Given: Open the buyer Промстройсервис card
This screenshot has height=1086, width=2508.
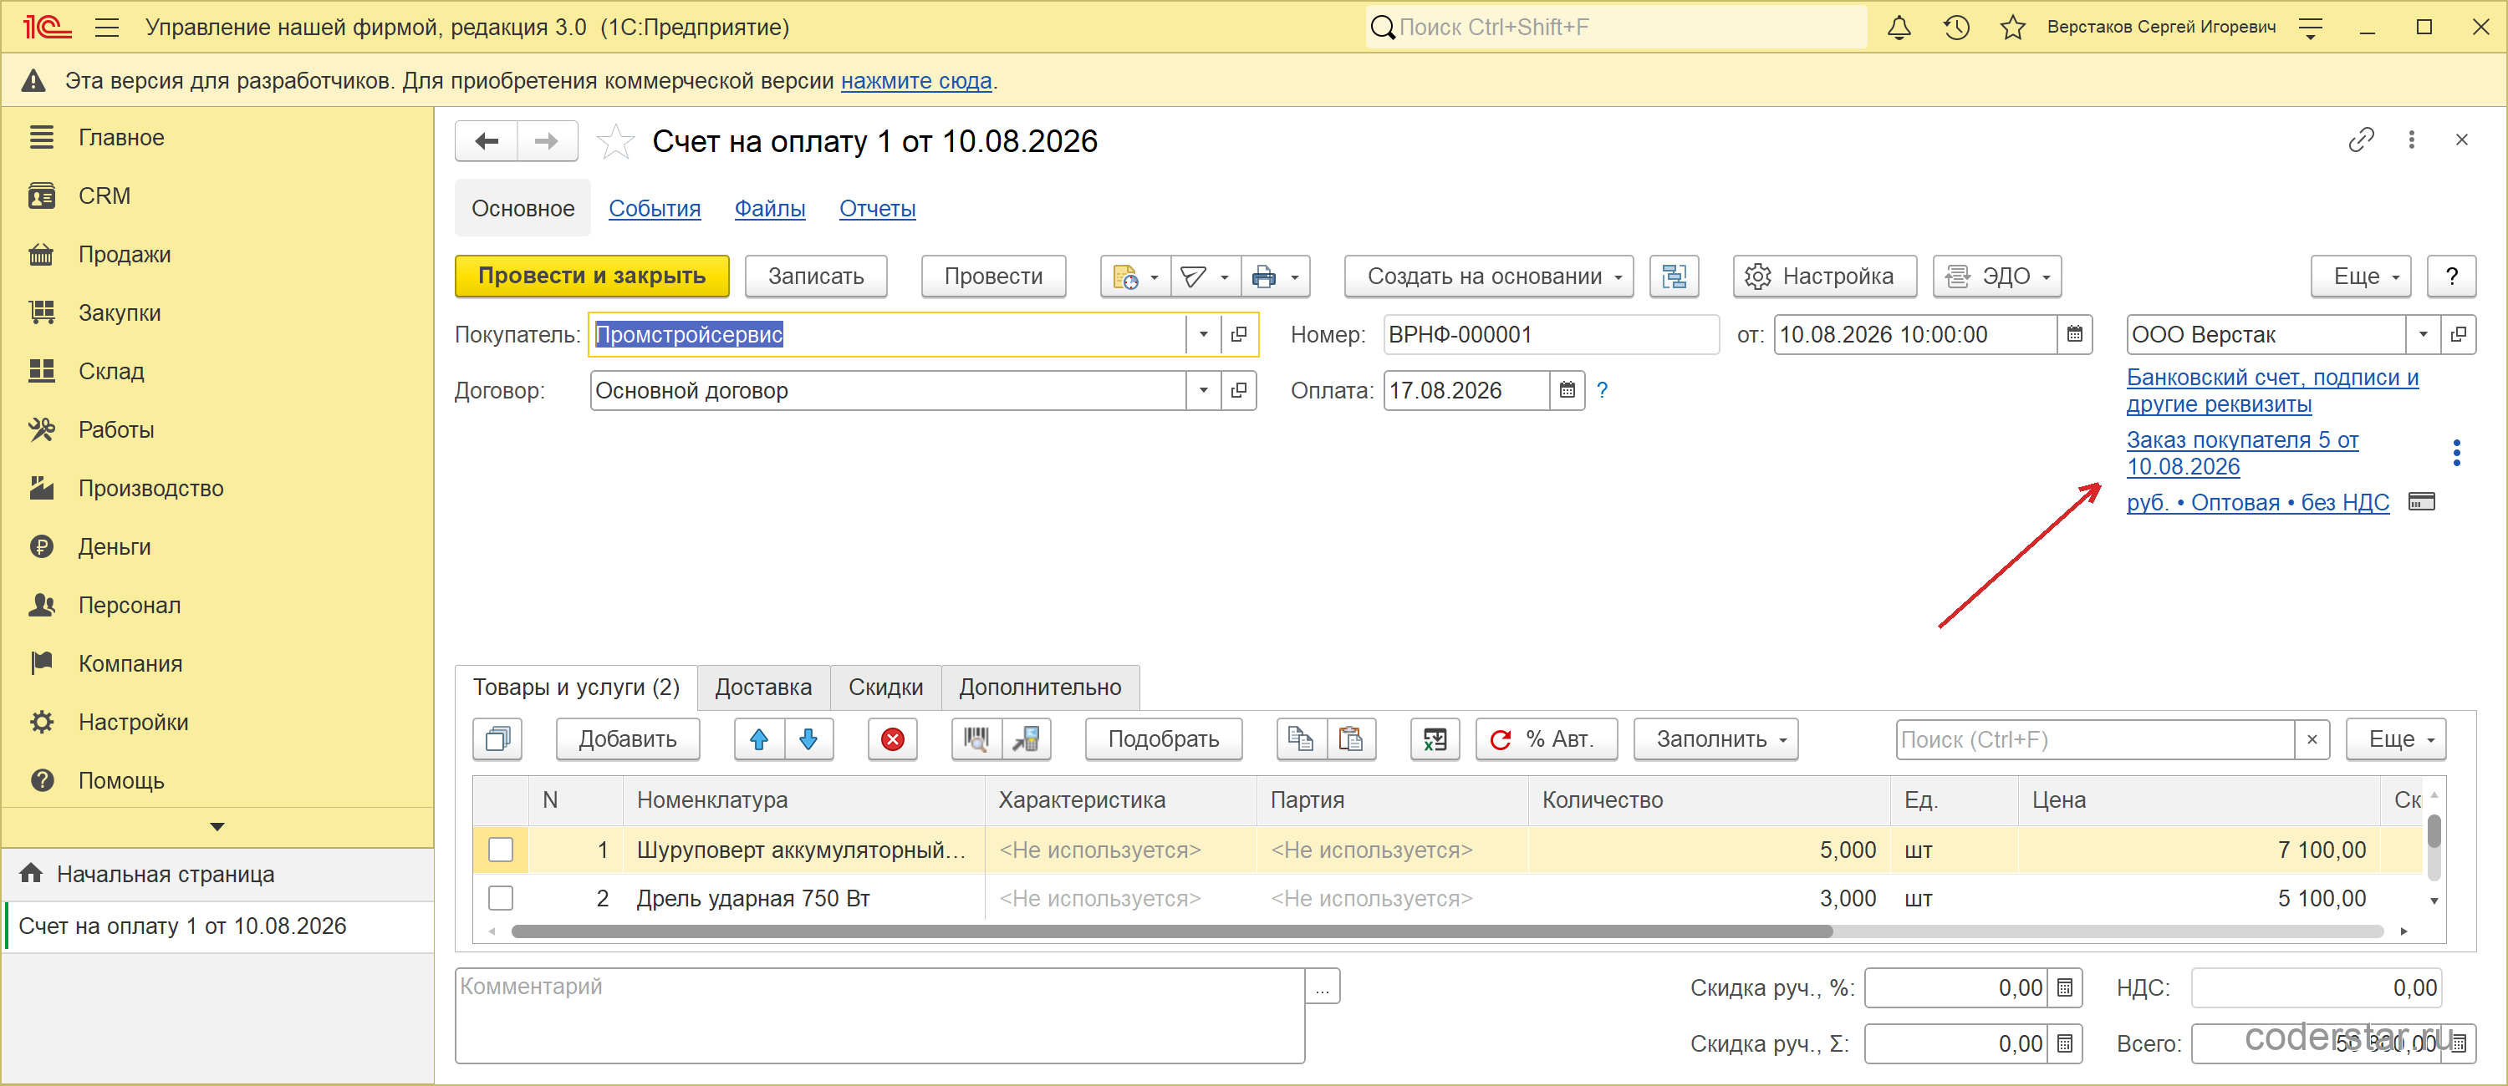Looking at the screenshot, I should 1238,335.
